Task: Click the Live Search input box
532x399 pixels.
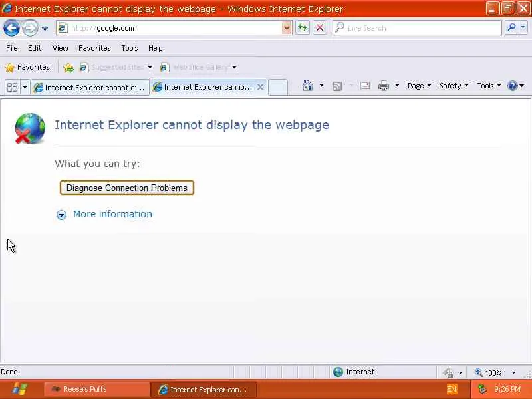Action: pyautogui.click(x=417, y=28)
